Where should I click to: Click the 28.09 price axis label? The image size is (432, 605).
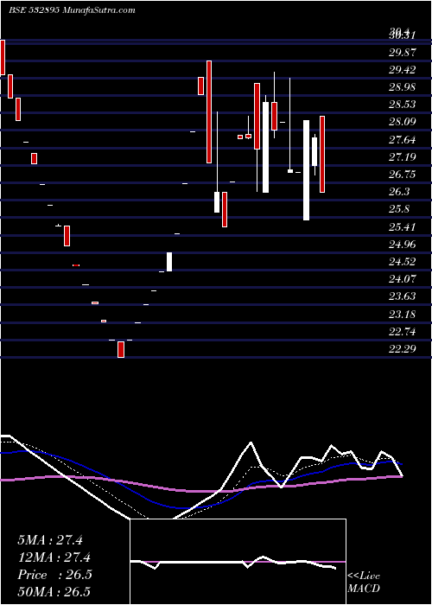[403, 123]
